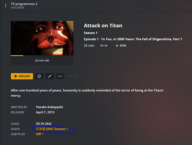
Task: Mark episode as watched with checkmark icon
Action: coord(39,76)
